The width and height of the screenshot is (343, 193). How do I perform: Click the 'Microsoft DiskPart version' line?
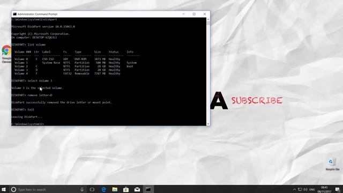pyautogui.click(x=43, y=27)
